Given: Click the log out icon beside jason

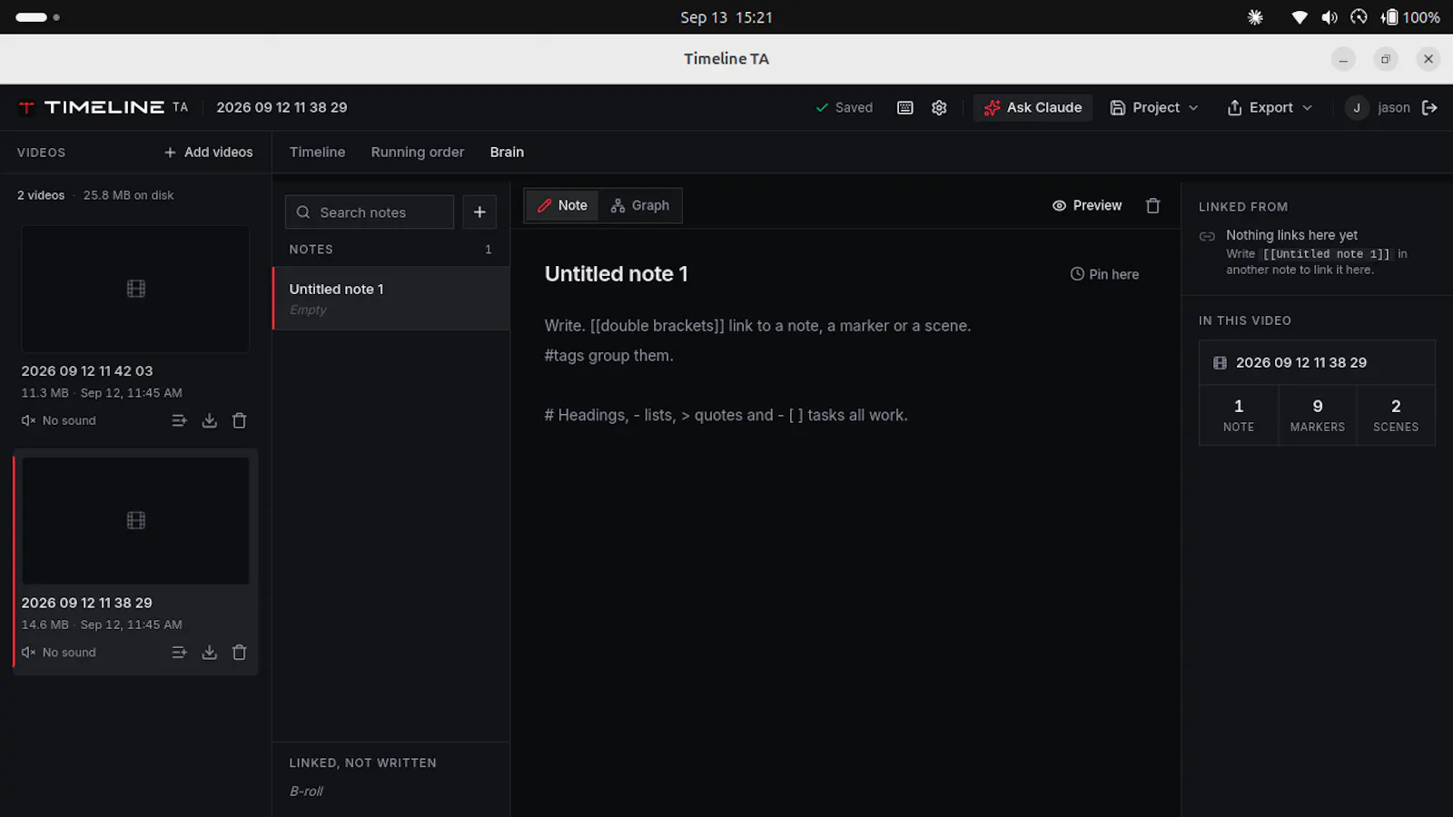Looking at the screenshot, I should [1429, 107].
